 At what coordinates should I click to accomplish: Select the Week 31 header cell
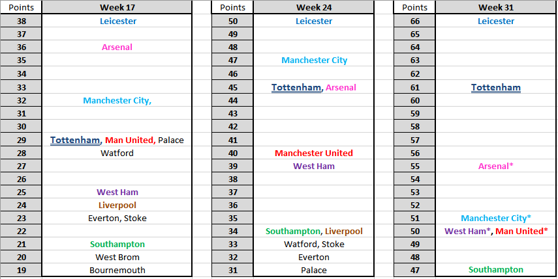(495, 7)
